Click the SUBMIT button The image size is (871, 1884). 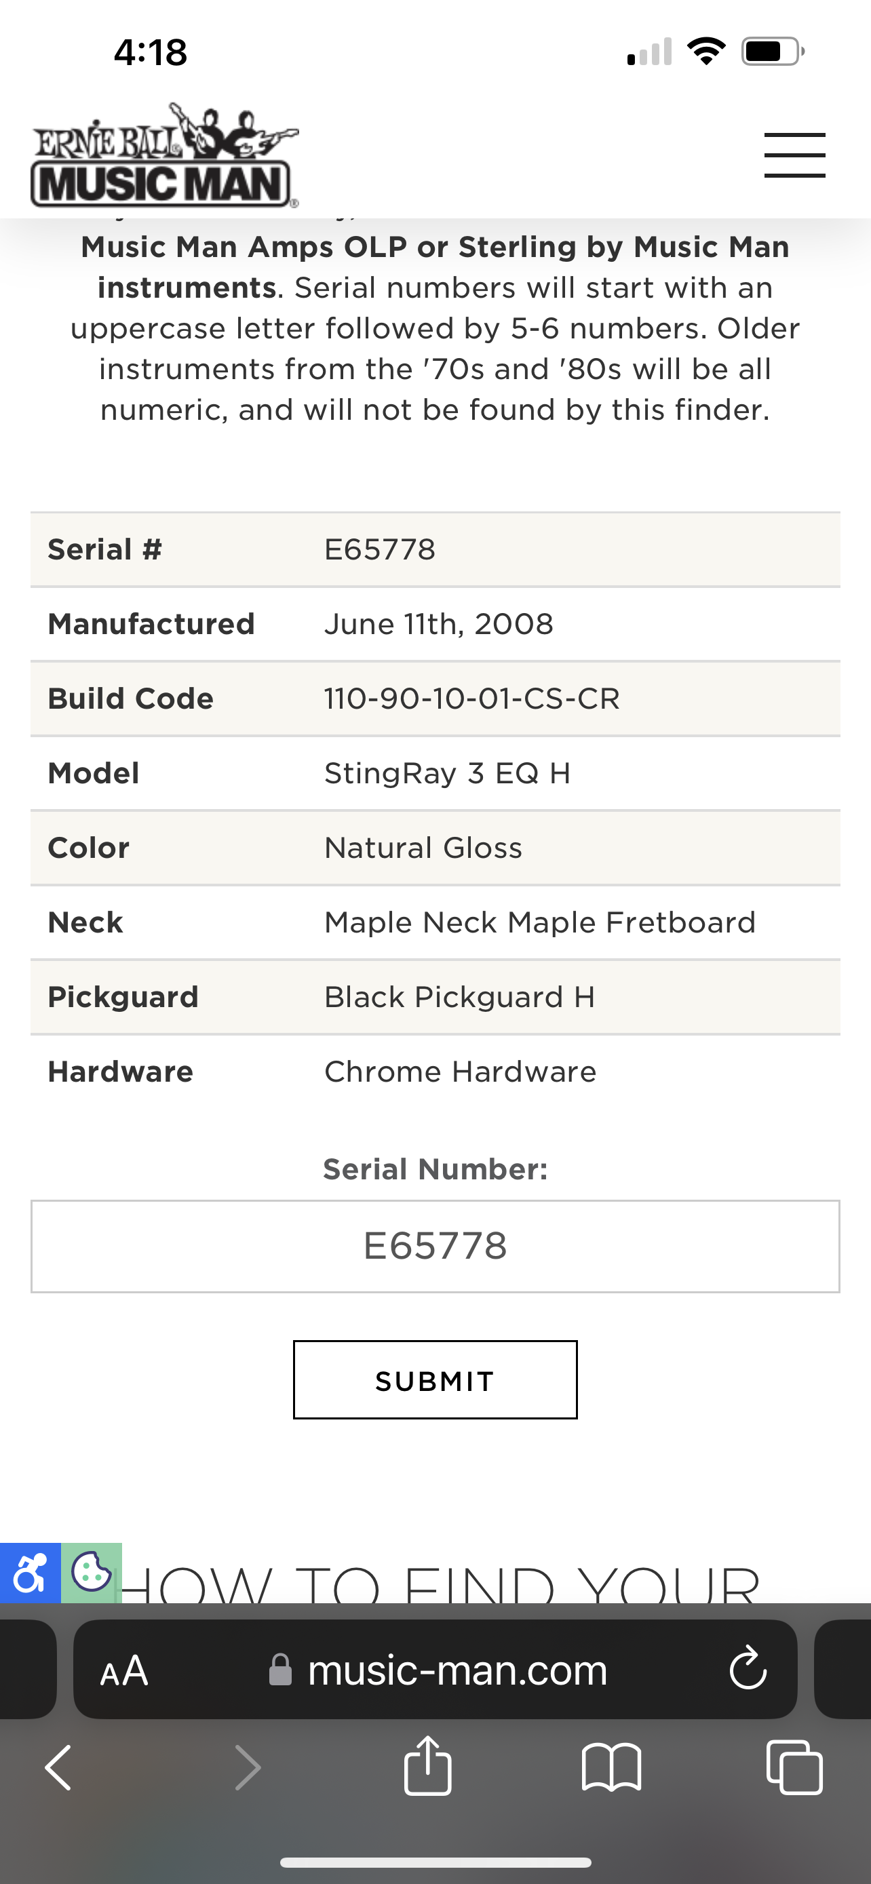(x=435, y=1380)
